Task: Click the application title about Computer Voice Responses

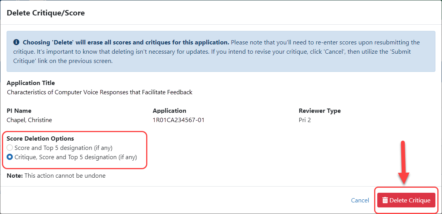Action: (100, 92)
